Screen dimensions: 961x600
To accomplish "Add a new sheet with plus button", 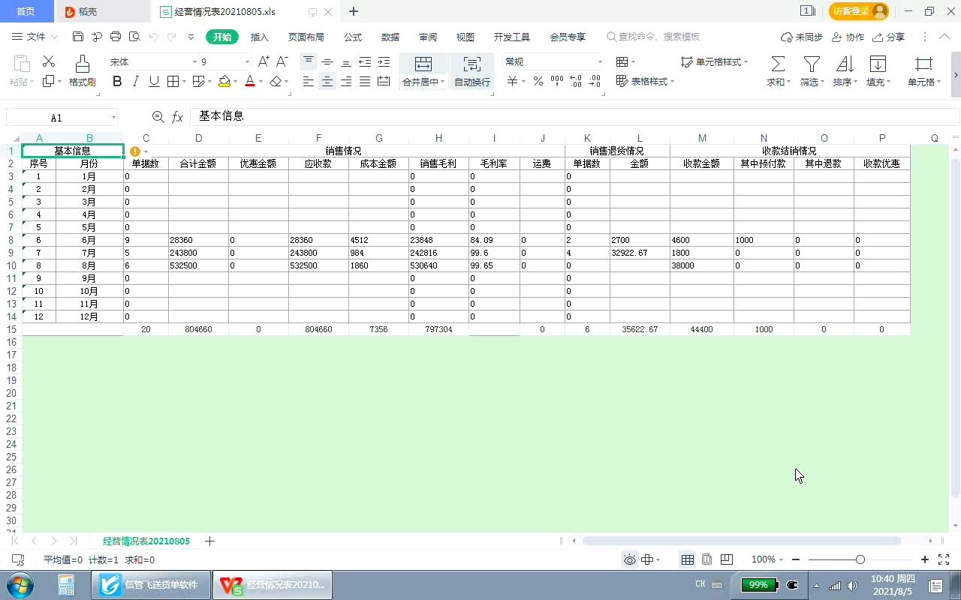I will 209,541.
